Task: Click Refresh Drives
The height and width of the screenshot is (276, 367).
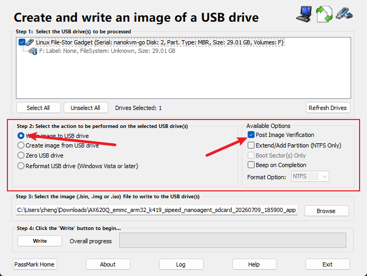Action: click(328, 108)
